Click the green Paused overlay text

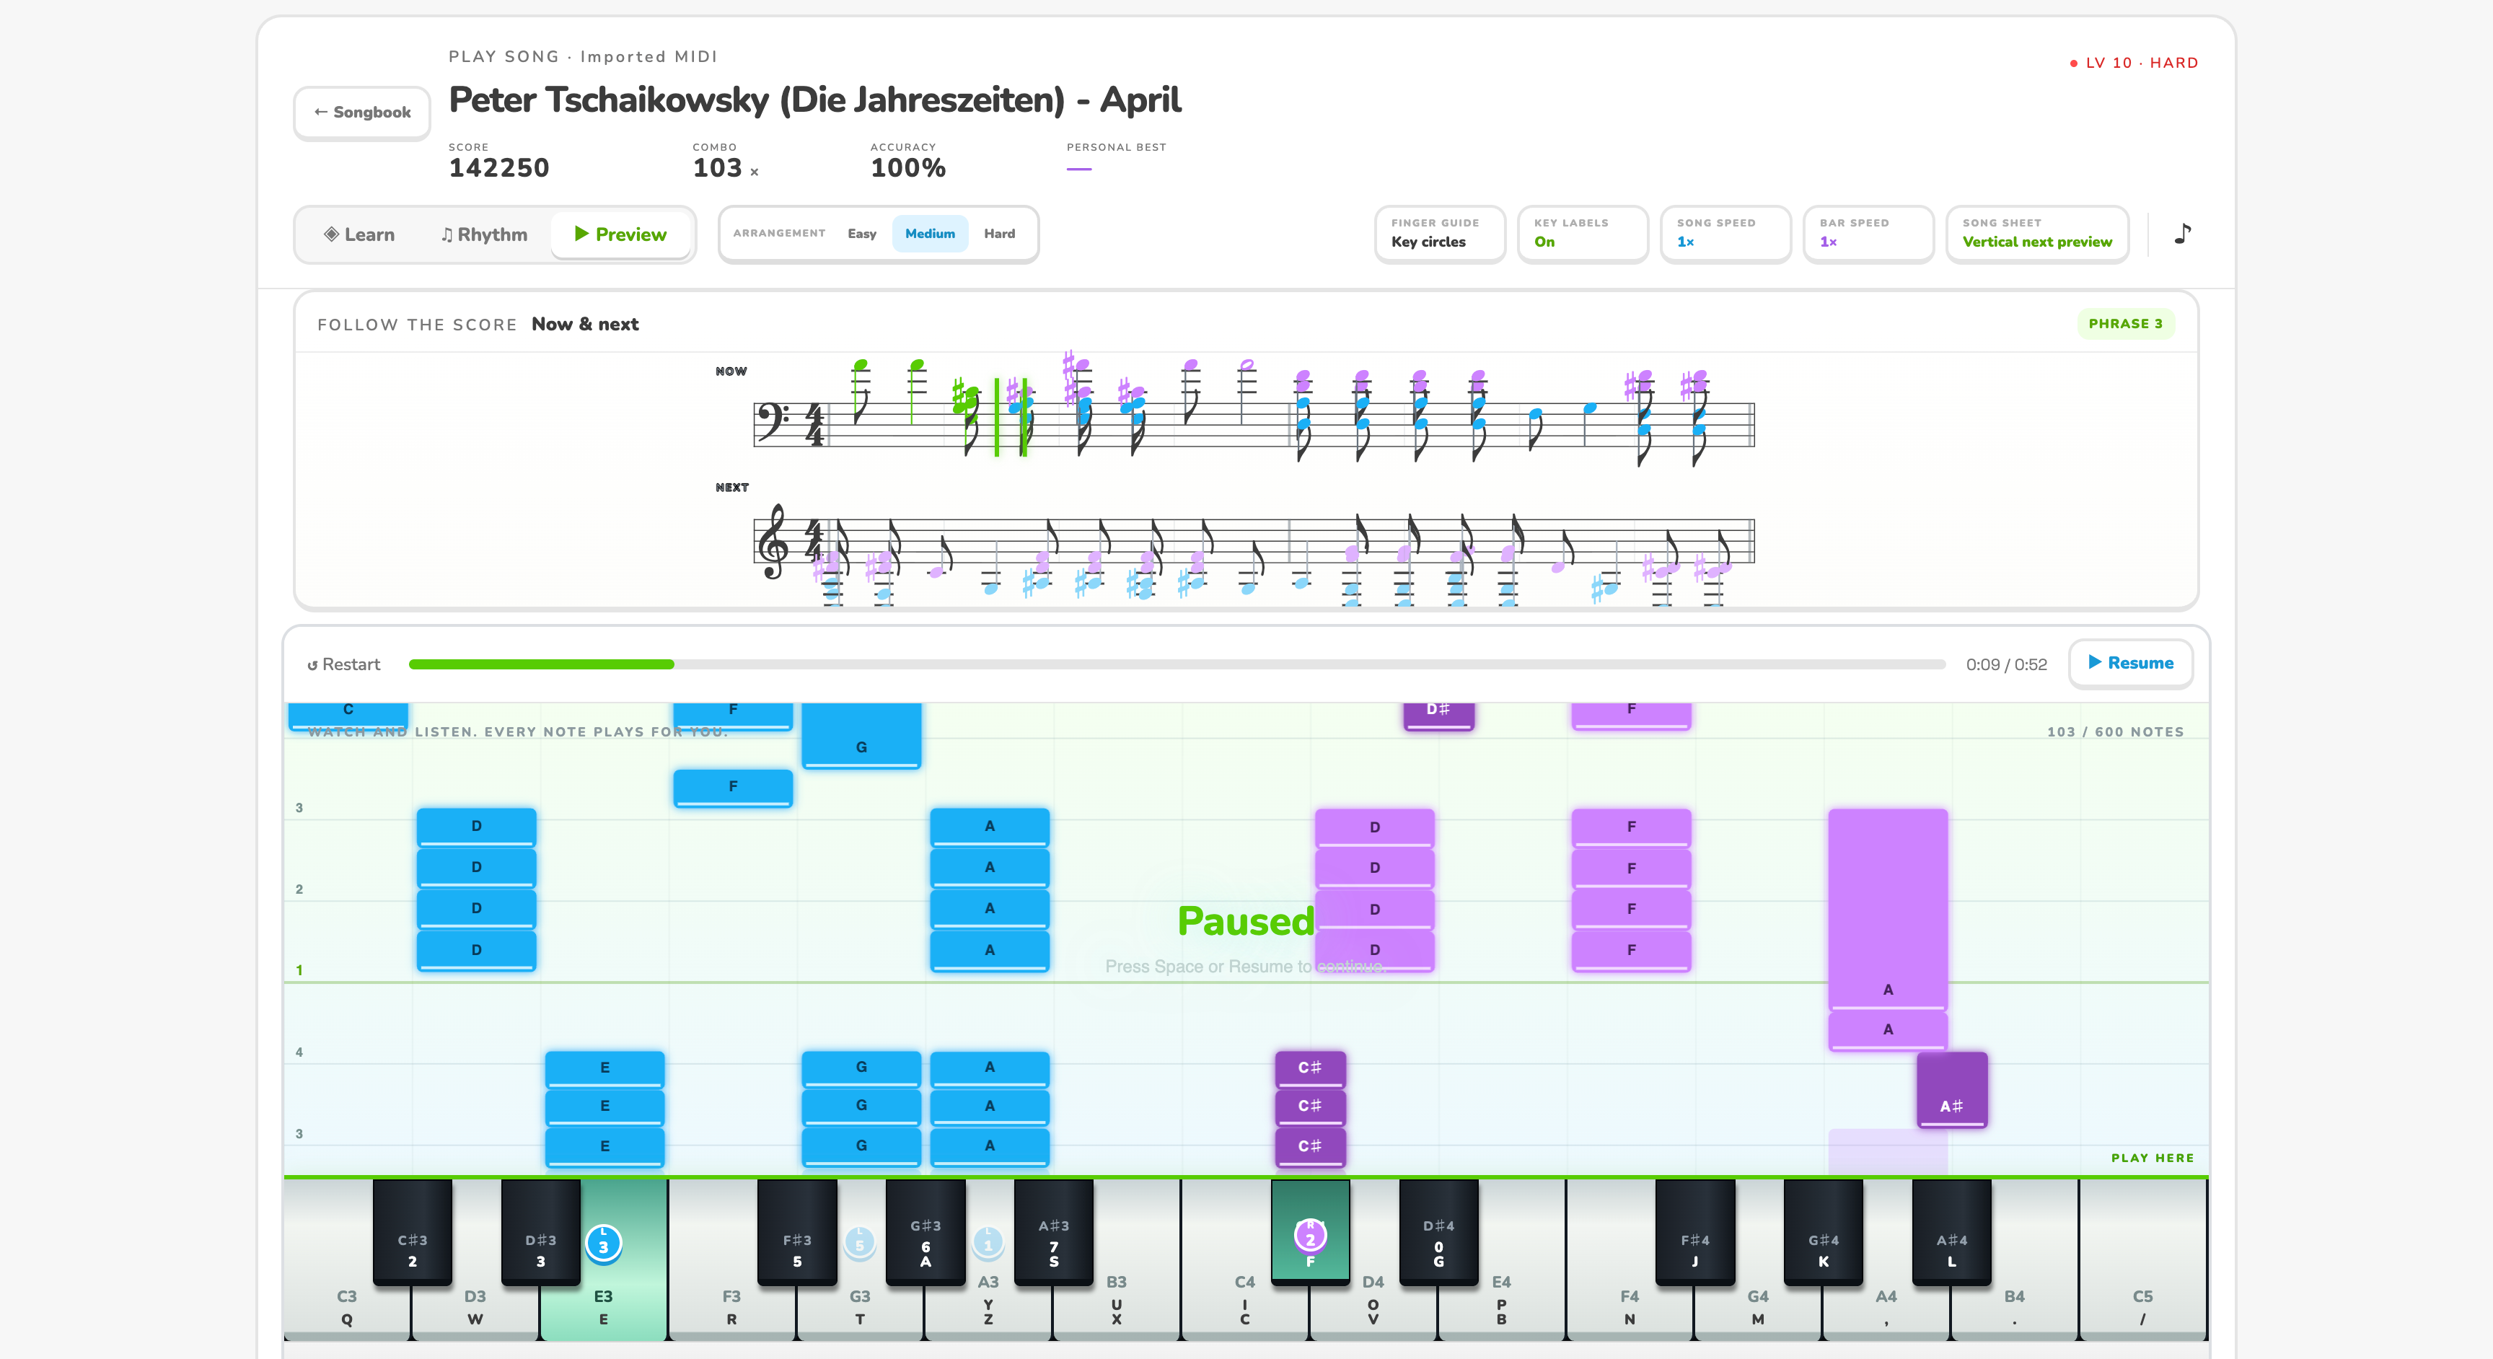click(x=1246, y=920)
